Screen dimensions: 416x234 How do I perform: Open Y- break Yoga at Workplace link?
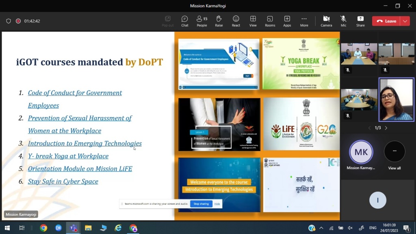68,156
